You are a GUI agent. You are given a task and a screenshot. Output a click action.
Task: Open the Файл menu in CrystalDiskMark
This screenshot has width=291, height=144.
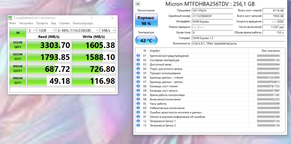click(x=13, y=23)
